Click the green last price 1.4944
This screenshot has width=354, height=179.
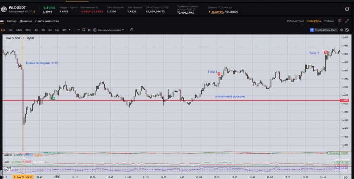tap(49, 7)
